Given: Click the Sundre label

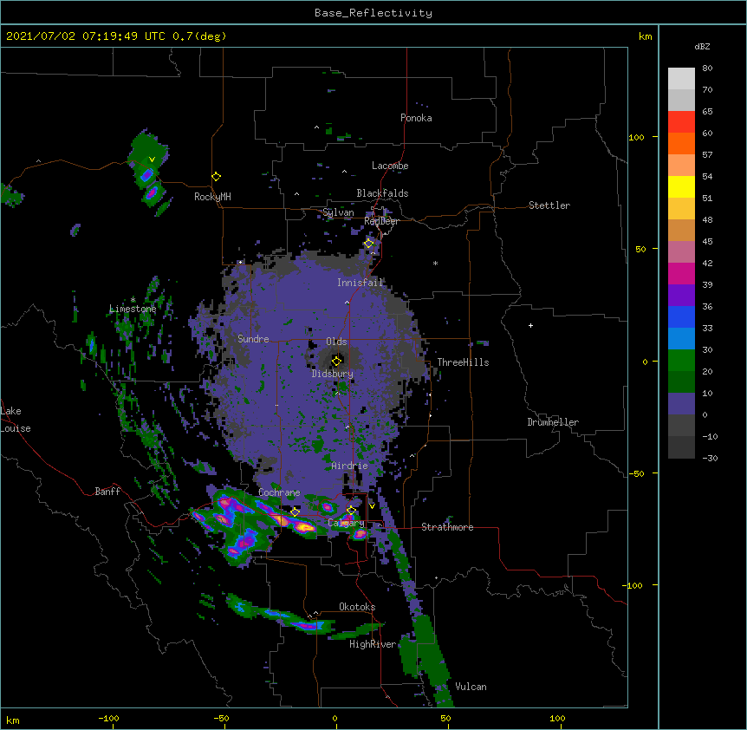Looking at the screenshot, I should tap(253, 339).
